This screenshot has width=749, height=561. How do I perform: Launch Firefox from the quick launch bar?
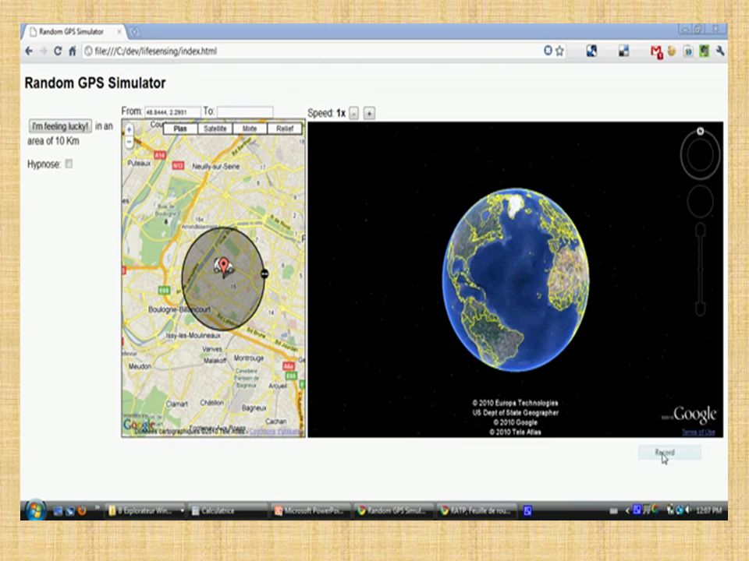(x=82, y=511)
